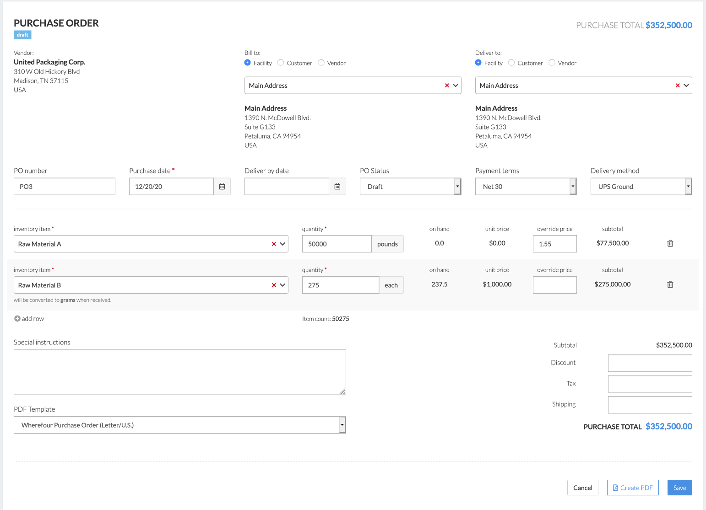This screenshot has width=706, height=510.
Task: Clear the Raw Material A item selection
Action: click(x=274, y=244)
